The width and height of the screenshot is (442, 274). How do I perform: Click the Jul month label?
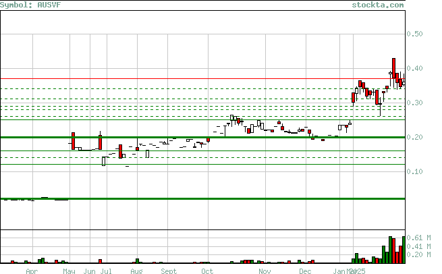coord(106,271)
